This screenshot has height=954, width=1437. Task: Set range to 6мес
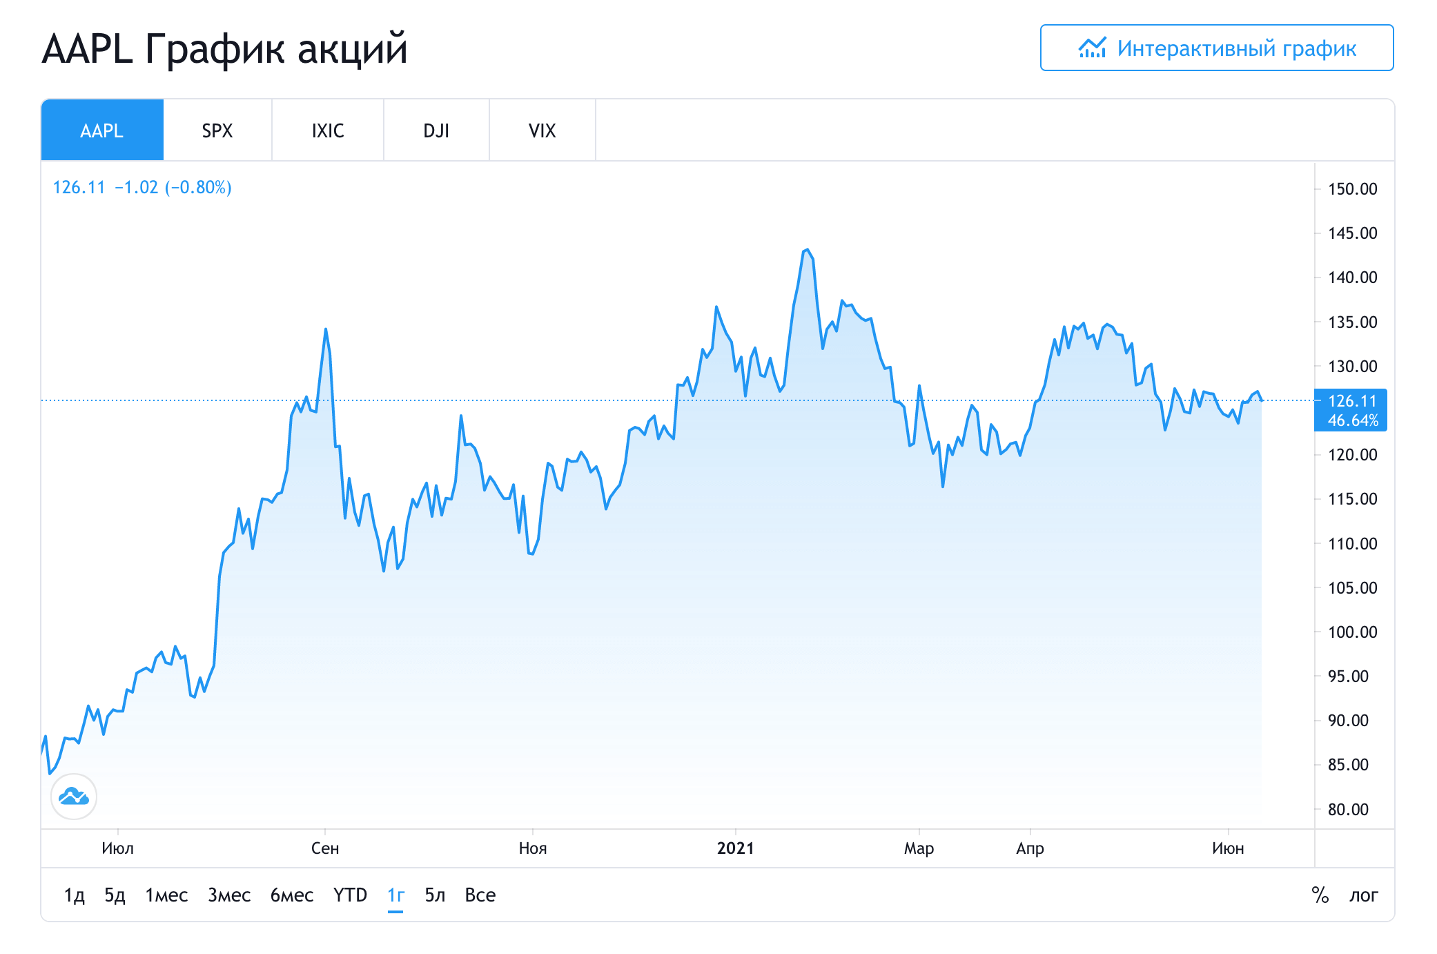click(291, 895)
